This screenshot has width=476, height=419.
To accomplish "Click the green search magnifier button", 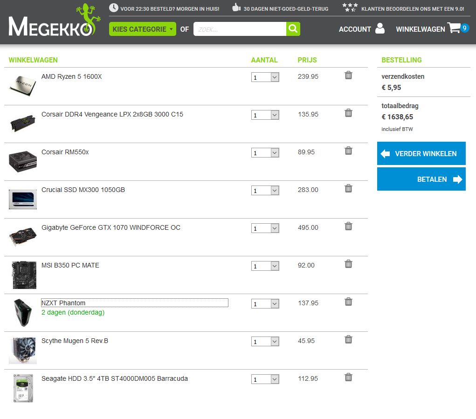I will pos(293,29).
